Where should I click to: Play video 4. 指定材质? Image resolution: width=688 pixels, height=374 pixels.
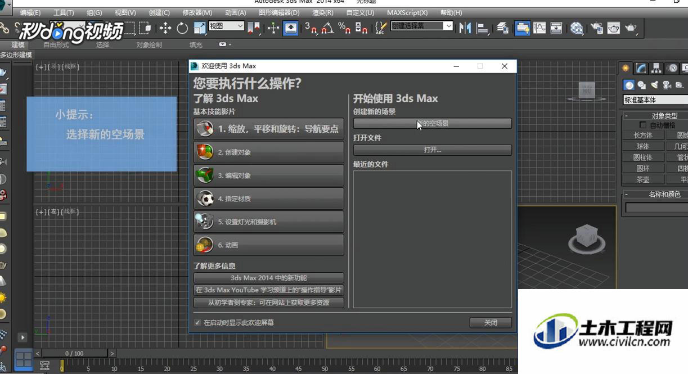click(x=268, y=199)
